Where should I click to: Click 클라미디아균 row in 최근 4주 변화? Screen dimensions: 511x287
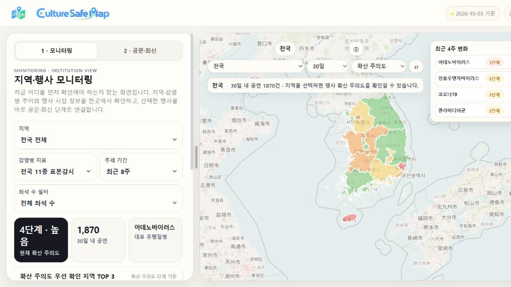pyautogui.click(x=473, y=111)
